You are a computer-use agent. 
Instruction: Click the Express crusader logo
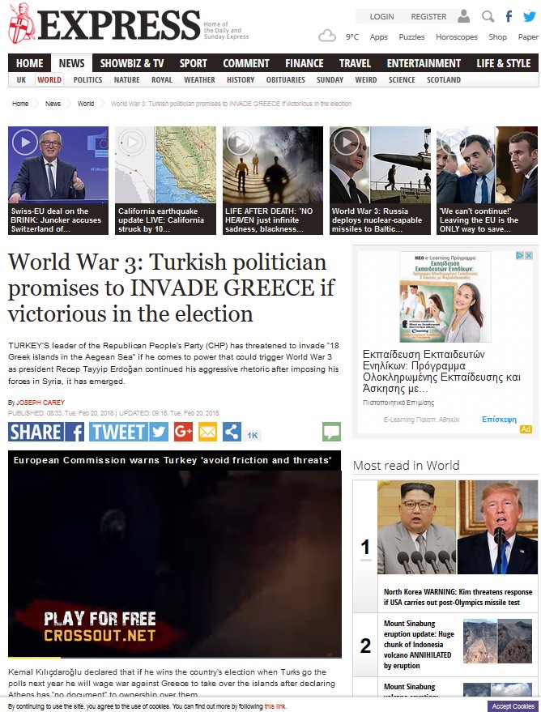tap(22, 23)
